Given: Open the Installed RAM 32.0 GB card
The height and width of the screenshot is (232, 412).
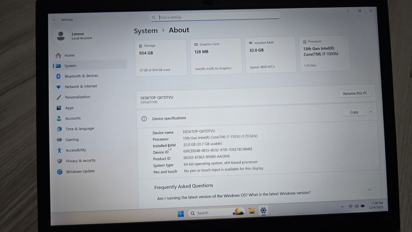Looking at the screenshot, I should [x=270, y=55].
